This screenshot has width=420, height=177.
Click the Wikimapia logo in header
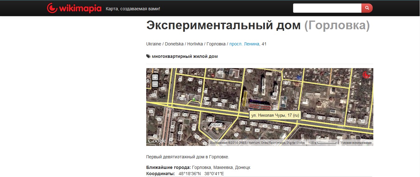point(74,8)
